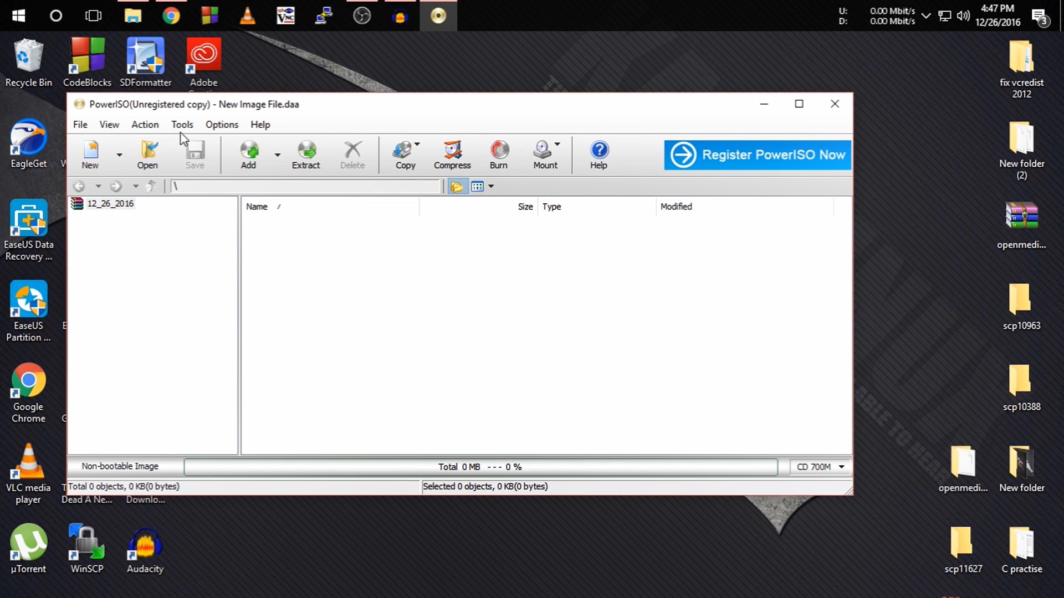Select the SDFormatter desktop icon
This screenshot has height=598, width=1064.
(x=146, y=63)
